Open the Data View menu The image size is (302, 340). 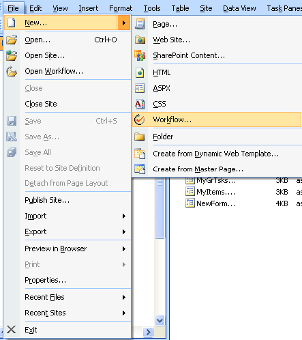[x=239, y=8]
